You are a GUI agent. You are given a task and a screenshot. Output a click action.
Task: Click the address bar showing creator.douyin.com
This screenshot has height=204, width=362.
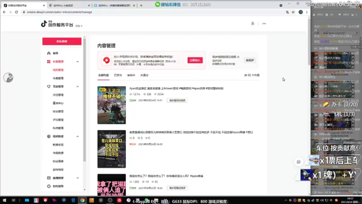[152, 12]
